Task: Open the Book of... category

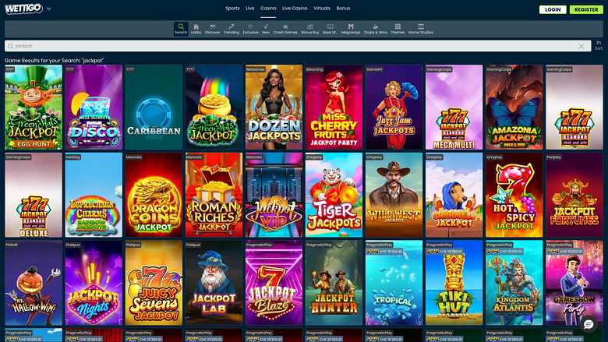Action: pos(331,29)
